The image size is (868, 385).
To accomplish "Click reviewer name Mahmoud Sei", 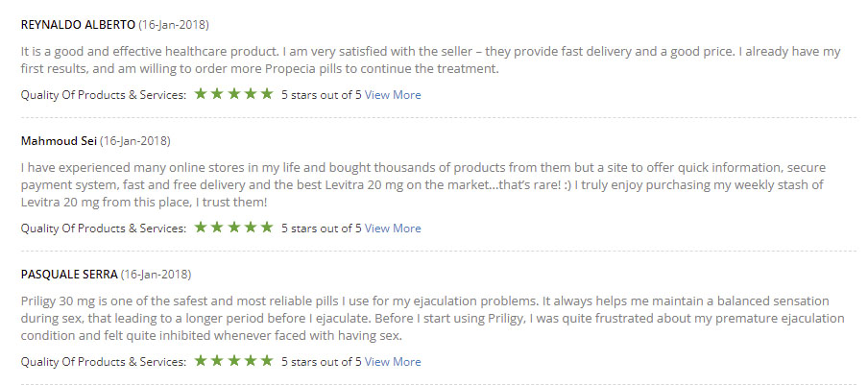I will (59, 141).
